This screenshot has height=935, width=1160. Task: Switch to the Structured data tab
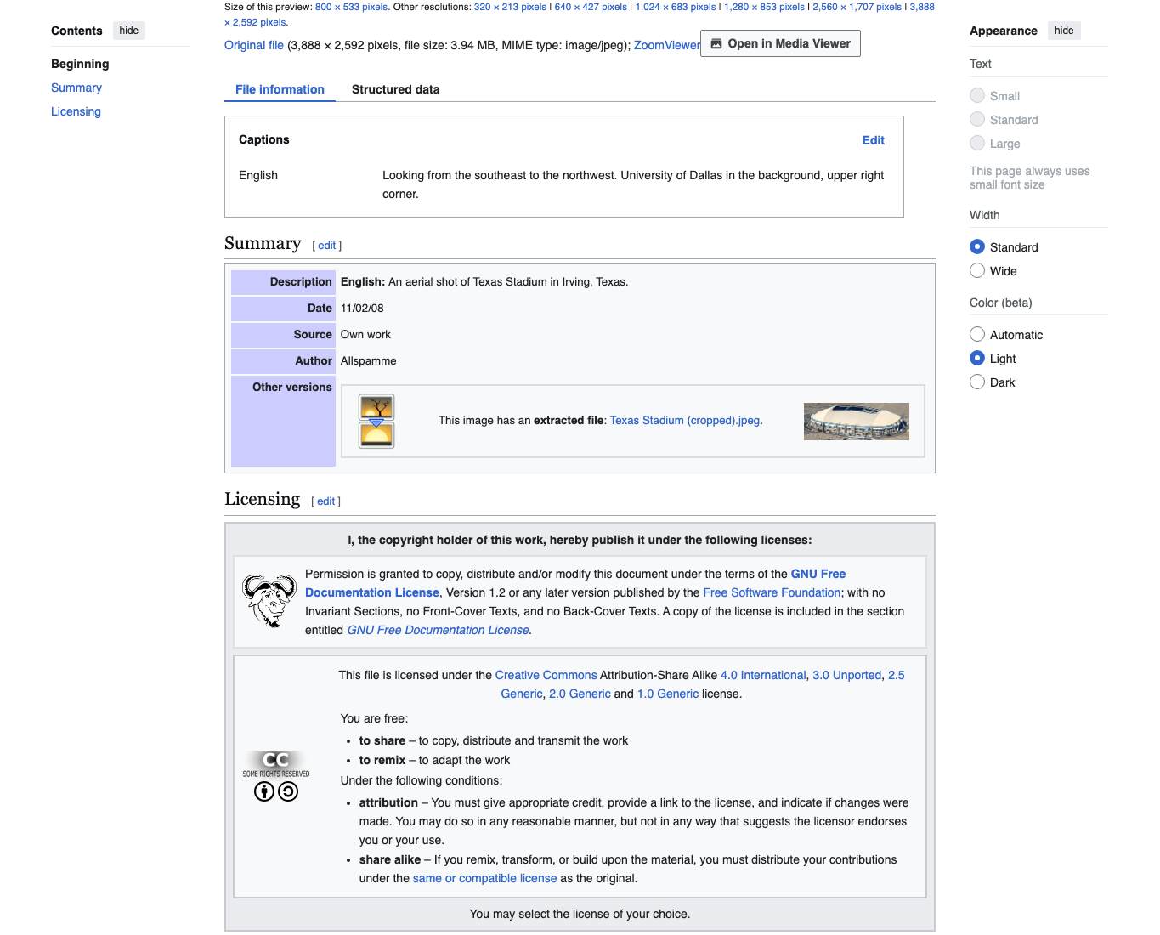(x=395, y=89)
